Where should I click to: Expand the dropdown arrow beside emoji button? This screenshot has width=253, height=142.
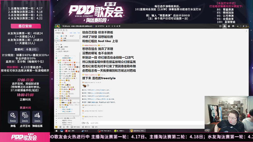pyautogui.click(x=85, y=123)
